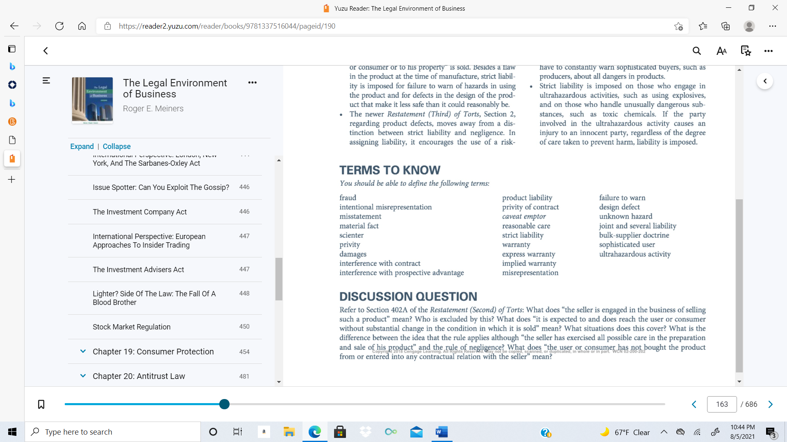
Task: Open the Mail app from taskbar
Action: coord(416,432)
